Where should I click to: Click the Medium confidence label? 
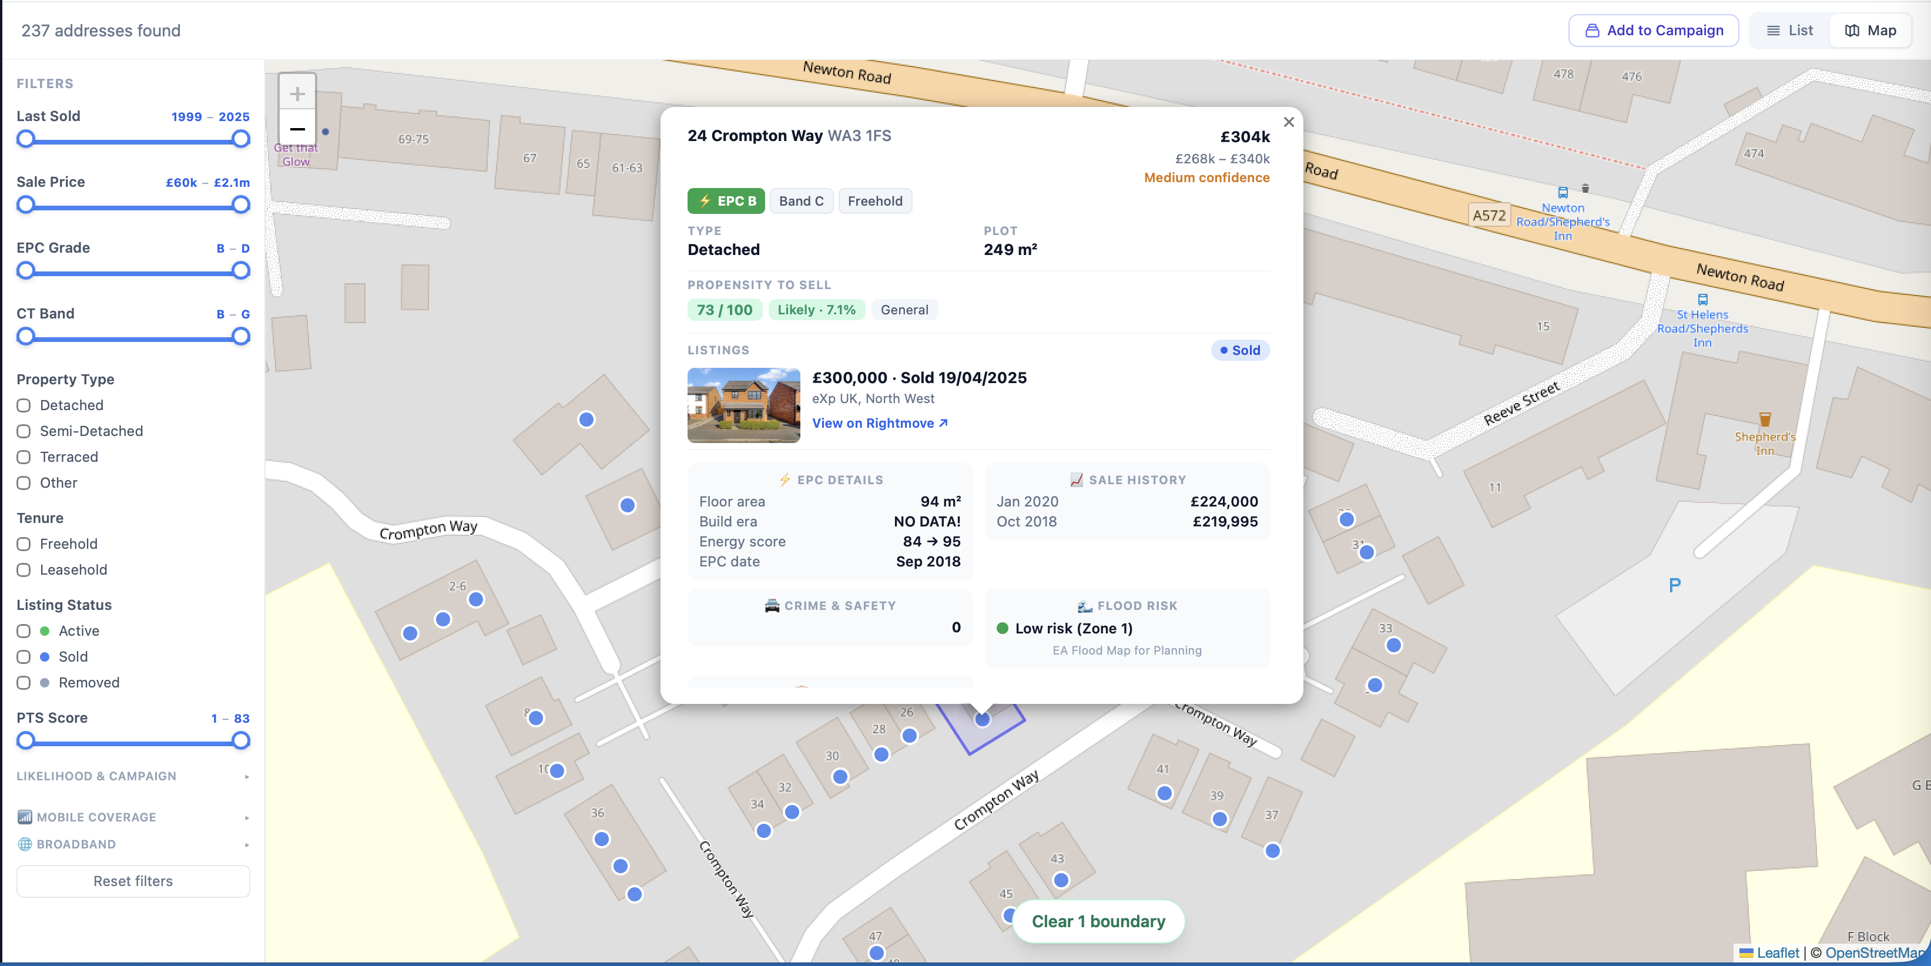coord(1206,177)
